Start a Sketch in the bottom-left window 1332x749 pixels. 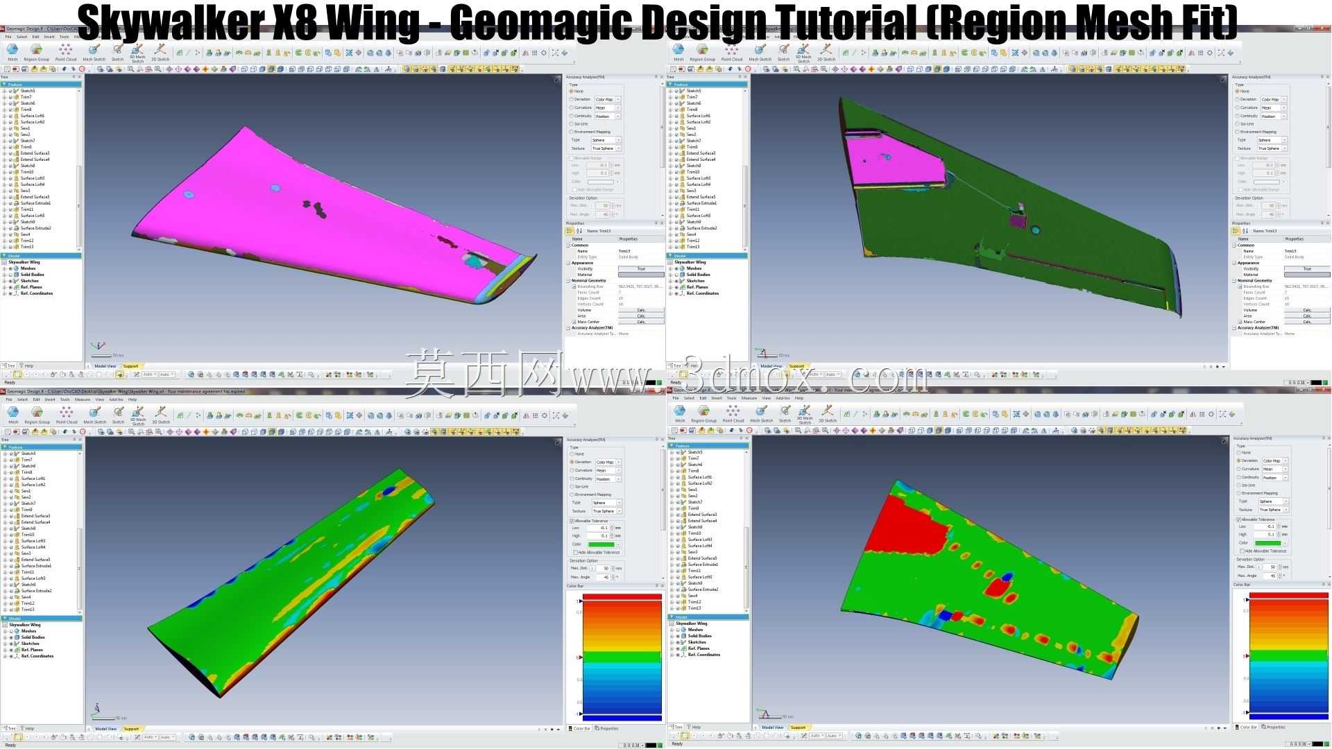tap(119, 415)
